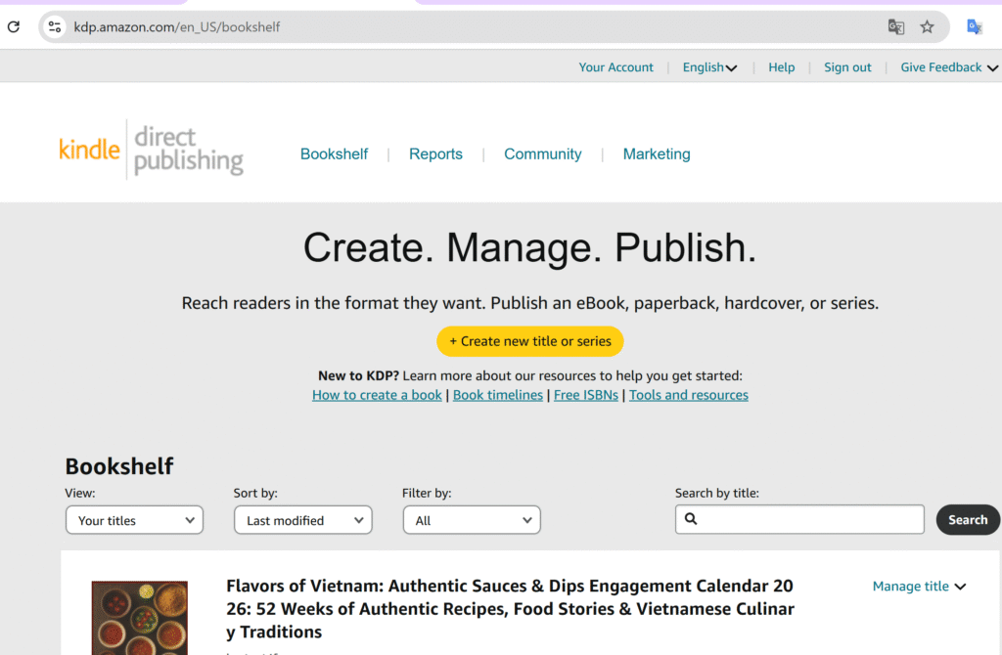Open the Flavors of Vietnam book cover thumbnail

coord(140,617)
